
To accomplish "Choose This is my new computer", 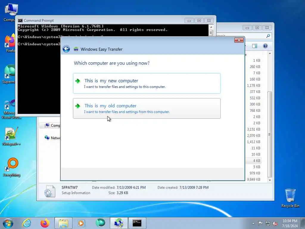I will pyautogui.click(x=147, y=83).
